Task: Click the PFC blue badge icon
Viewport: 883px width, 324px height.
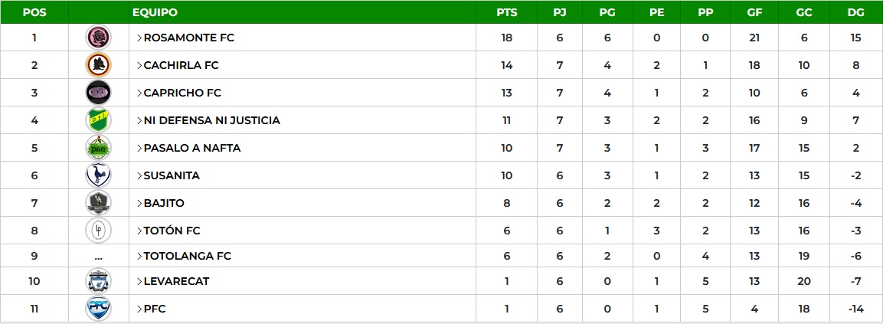Action: coord(99,308)
